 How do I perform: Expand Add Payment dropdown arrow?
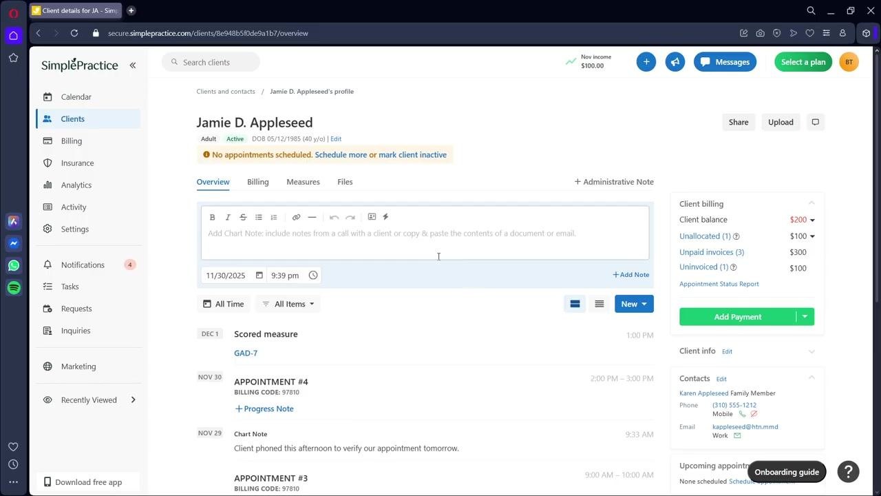(805, 317)
